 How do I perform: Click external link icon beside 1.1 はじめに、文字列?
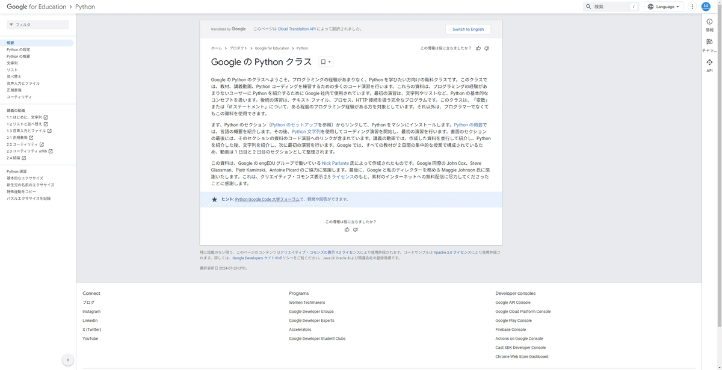[46, 117]
